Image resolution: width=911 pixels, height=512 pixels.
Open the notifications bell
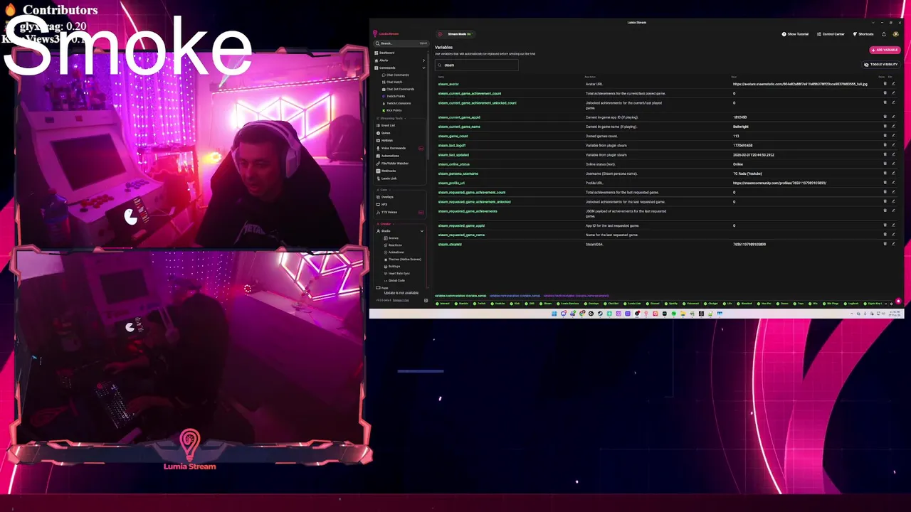pyautogui.click(x=884, y=34)
